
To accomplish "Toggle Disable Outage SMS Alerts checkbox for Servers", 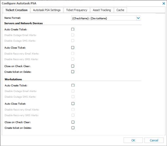I will pyautogui.click(x=73, y=41).
